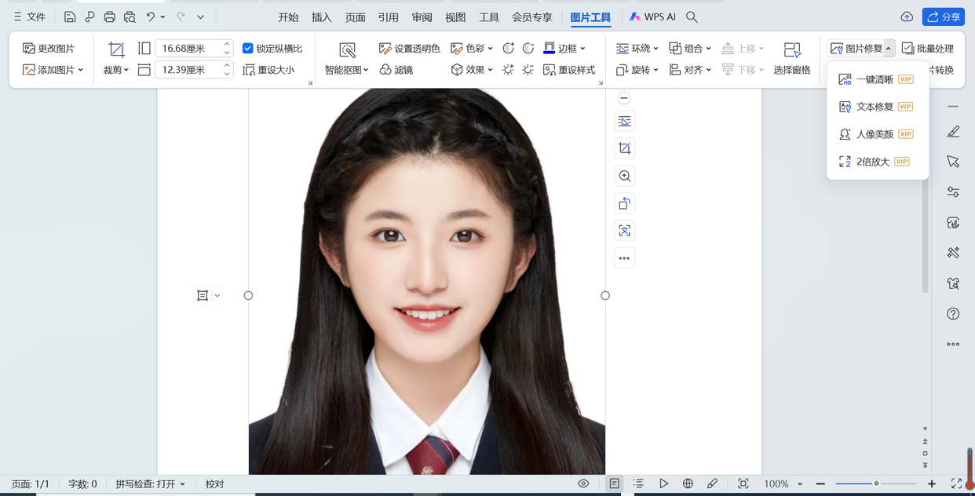
Task: Click the filter (滤镜) icon
Action: pyautogui.click(x=385, y=70)
